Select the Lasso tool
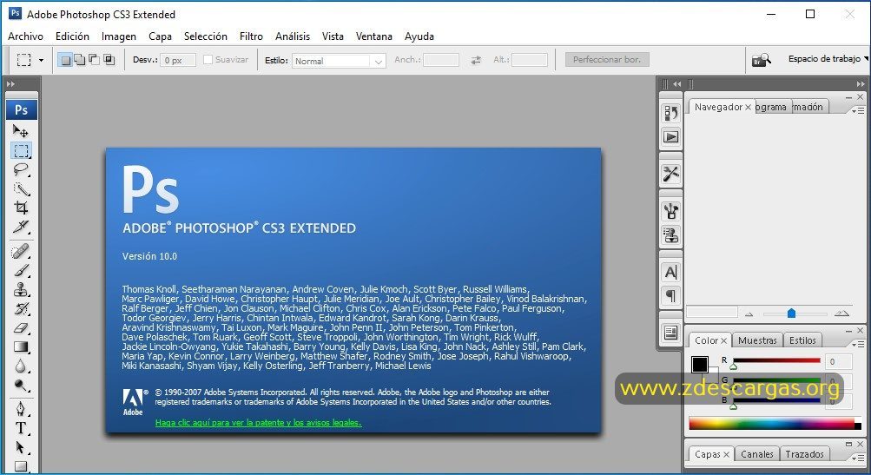Screen dimensions: 871x475 [x=21, y=169]
